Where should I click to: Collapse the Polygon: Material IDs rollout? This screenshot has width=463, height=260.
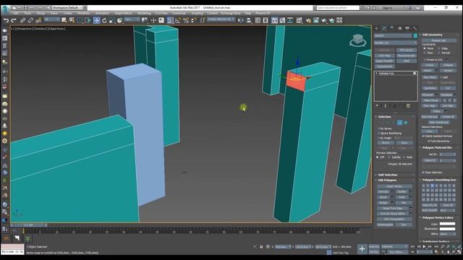coord(437,147)
